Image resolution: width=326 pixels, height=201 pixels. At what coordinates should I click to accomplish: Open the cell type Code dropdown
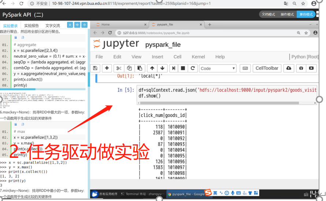point(218,68)
